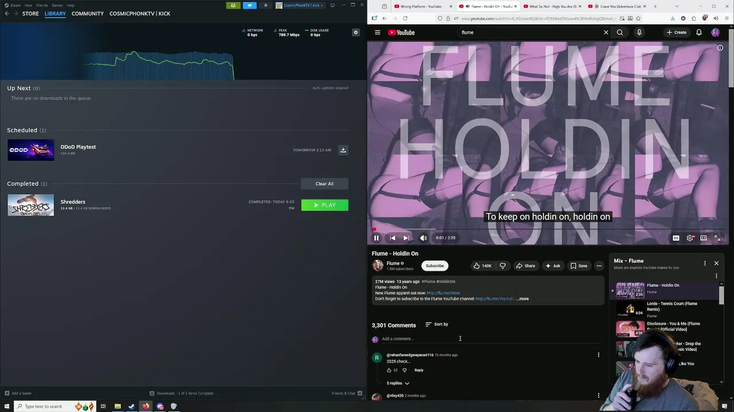The width and height of the screenshot is (734, 412).
Task: Skip to previous video in player
Action: pos(392,238)
